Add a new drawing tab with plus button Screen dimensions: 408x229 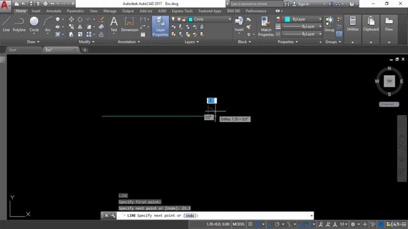(x=85, y=50)
